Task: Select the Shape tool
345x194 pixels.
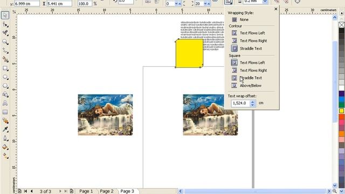Action: coord(5,24)
